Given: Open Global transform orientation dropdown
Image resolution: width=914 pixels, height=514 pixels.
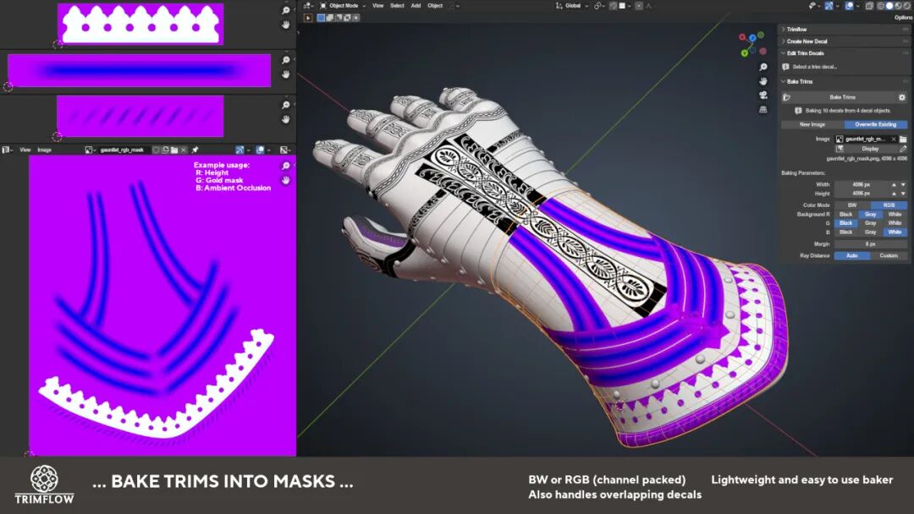Looking at the screenshot, I should [570, 6].
